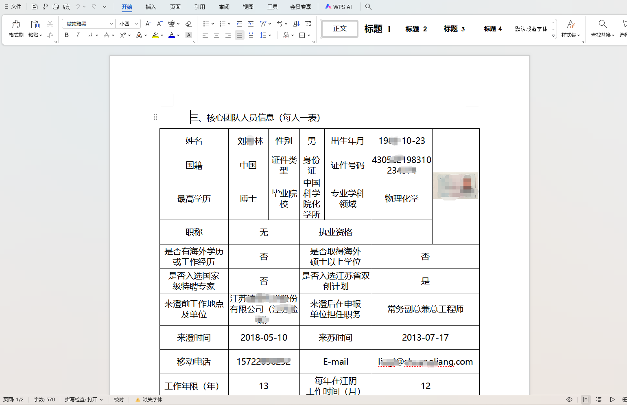Open the 审阅 (Review) tab
The width and height of the screenshot is (627, 405).
click(x=224, y=7)
